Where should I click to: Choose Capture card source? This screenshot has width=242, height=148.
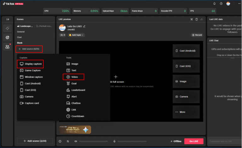pos(29,103)
